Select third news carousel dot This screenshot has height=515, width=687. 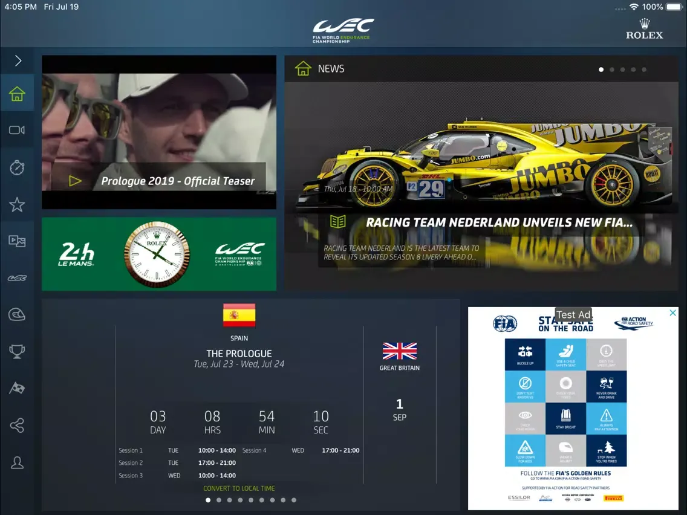[623, 70]
